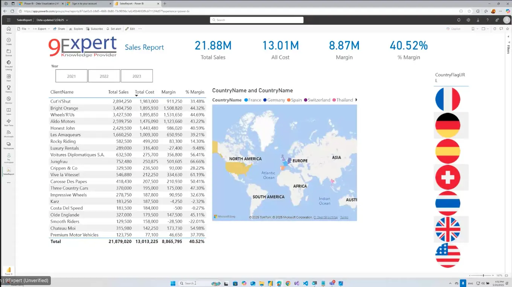
Task: Go to Home in left navigation
Action: (x=9, y=30)
